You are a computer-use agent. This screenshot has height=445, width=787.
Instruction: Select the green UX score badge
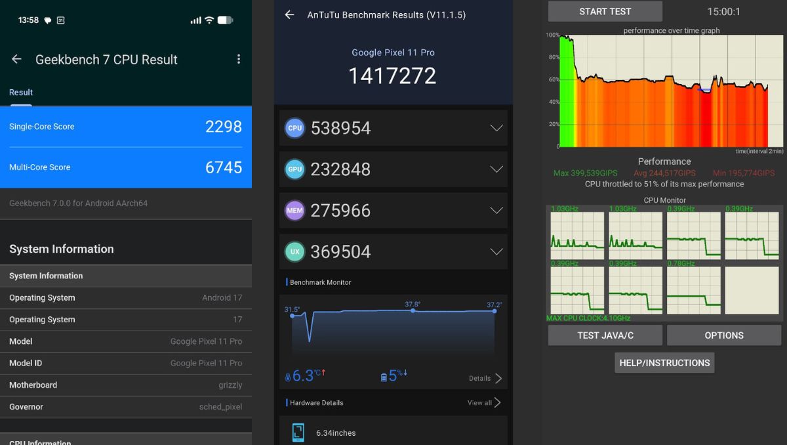pos(295,252)
